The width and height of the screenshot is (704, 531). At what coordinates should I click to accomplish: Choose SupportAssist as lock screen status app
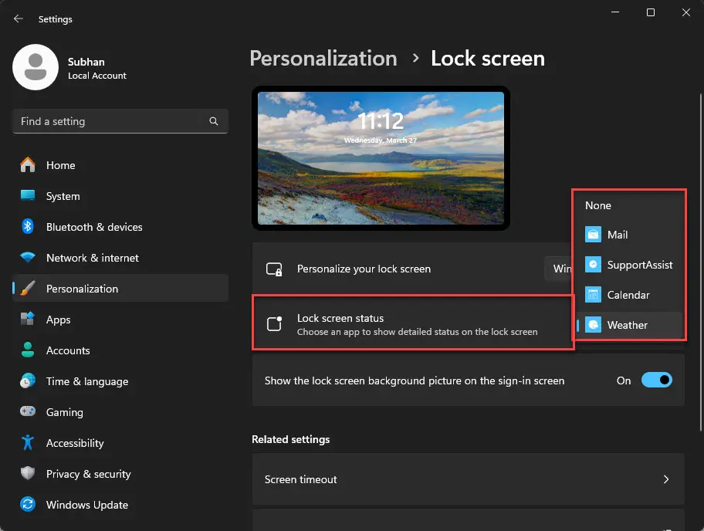coord(629,265)
